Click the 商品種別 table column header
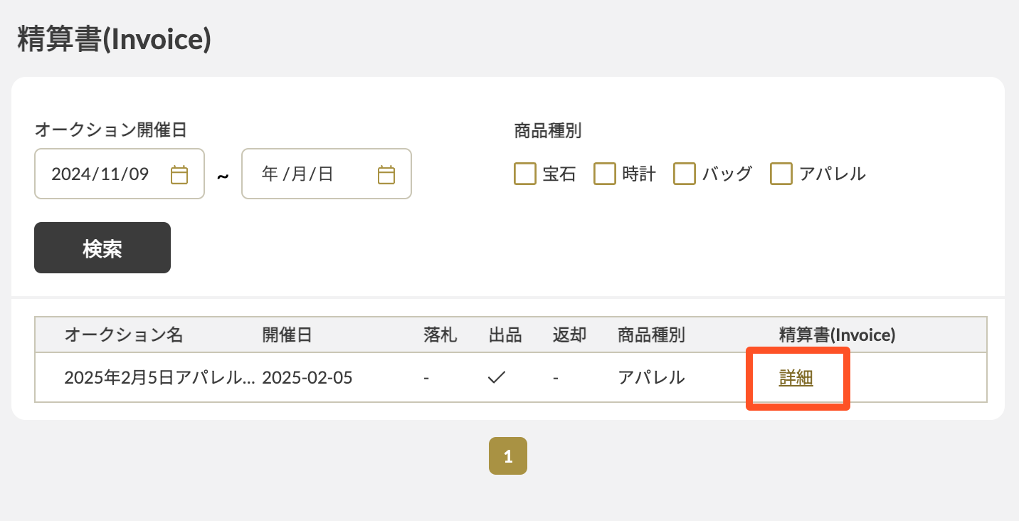This screenshot has width=1019, height=521. [x=651, y=335]
